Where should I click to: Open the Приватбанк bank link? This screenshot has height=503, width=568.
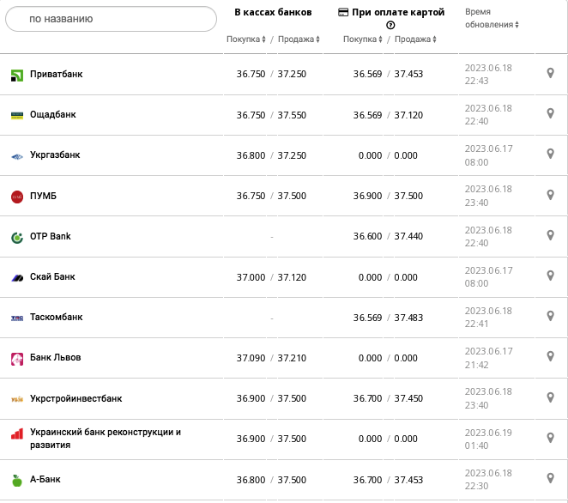(x=56, y=74)
